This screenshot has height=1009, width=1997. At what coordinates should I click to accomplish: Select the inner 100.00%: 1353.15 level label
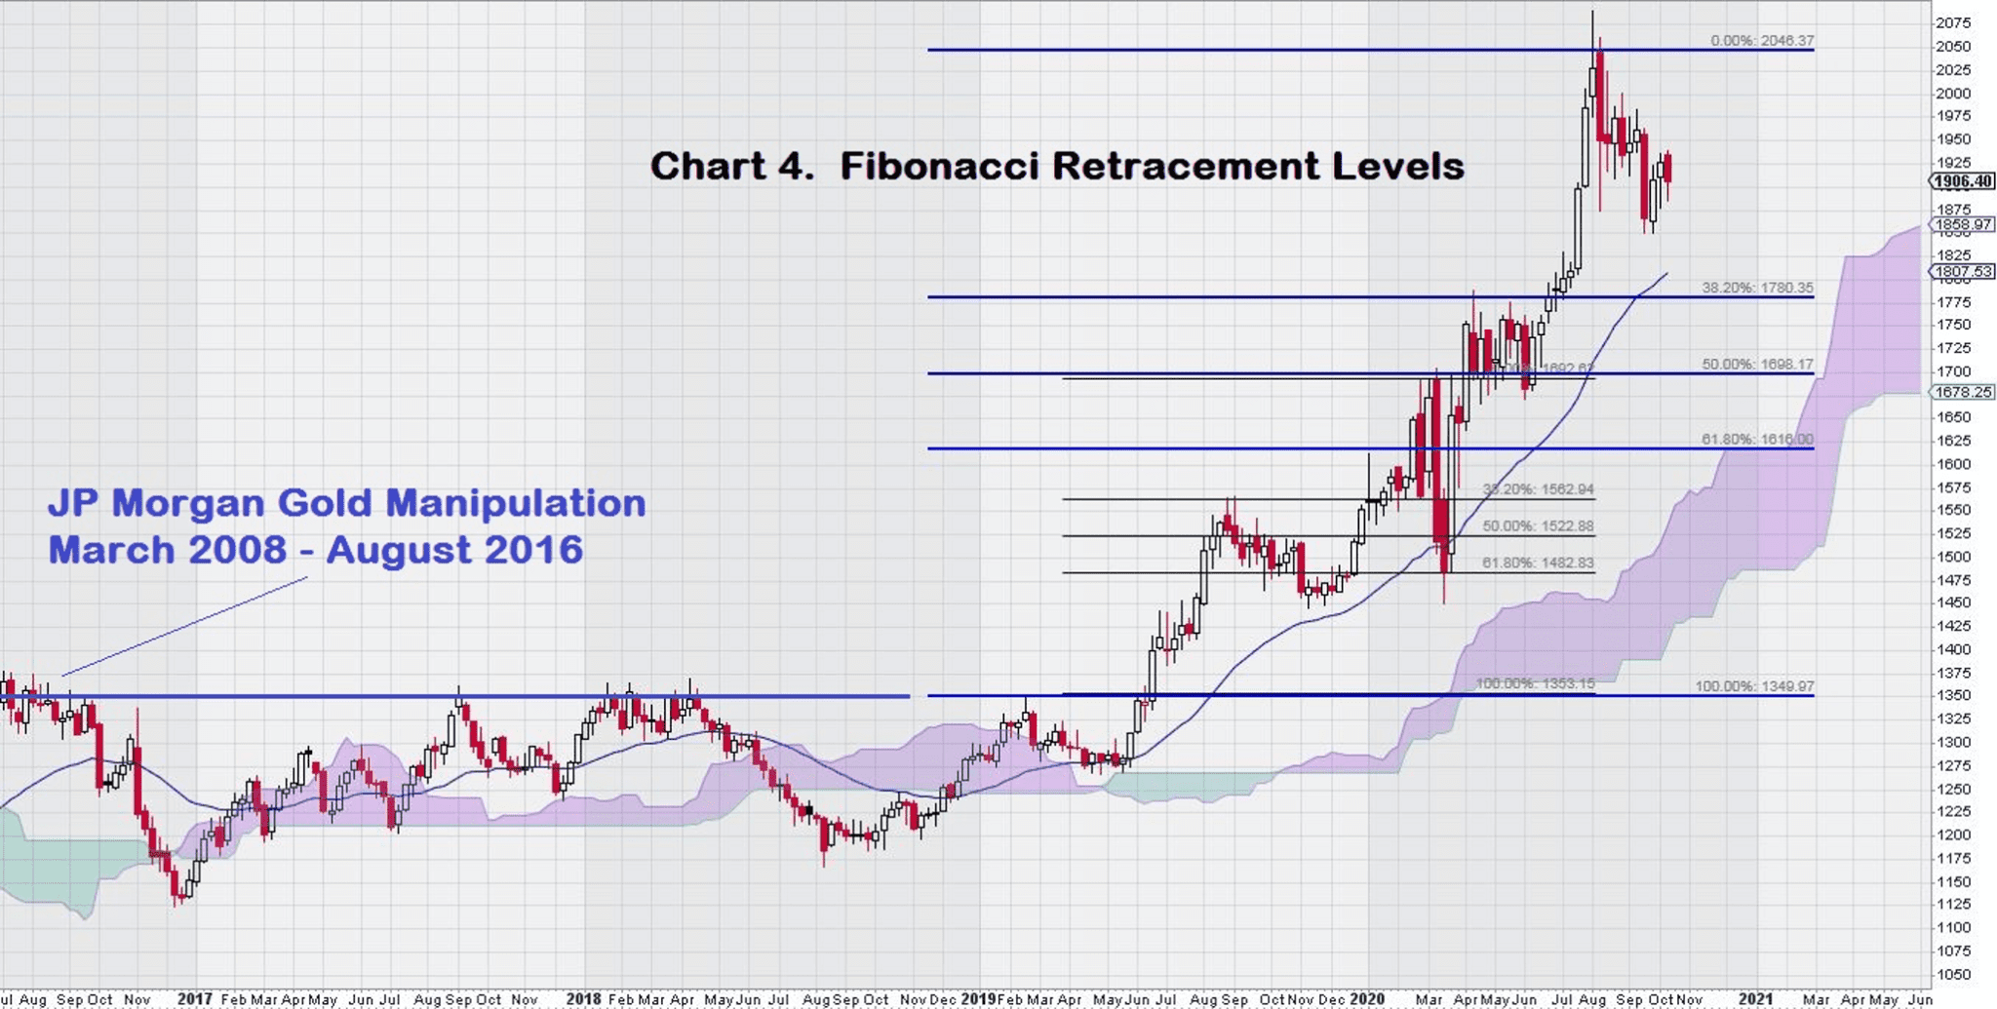1535,683
